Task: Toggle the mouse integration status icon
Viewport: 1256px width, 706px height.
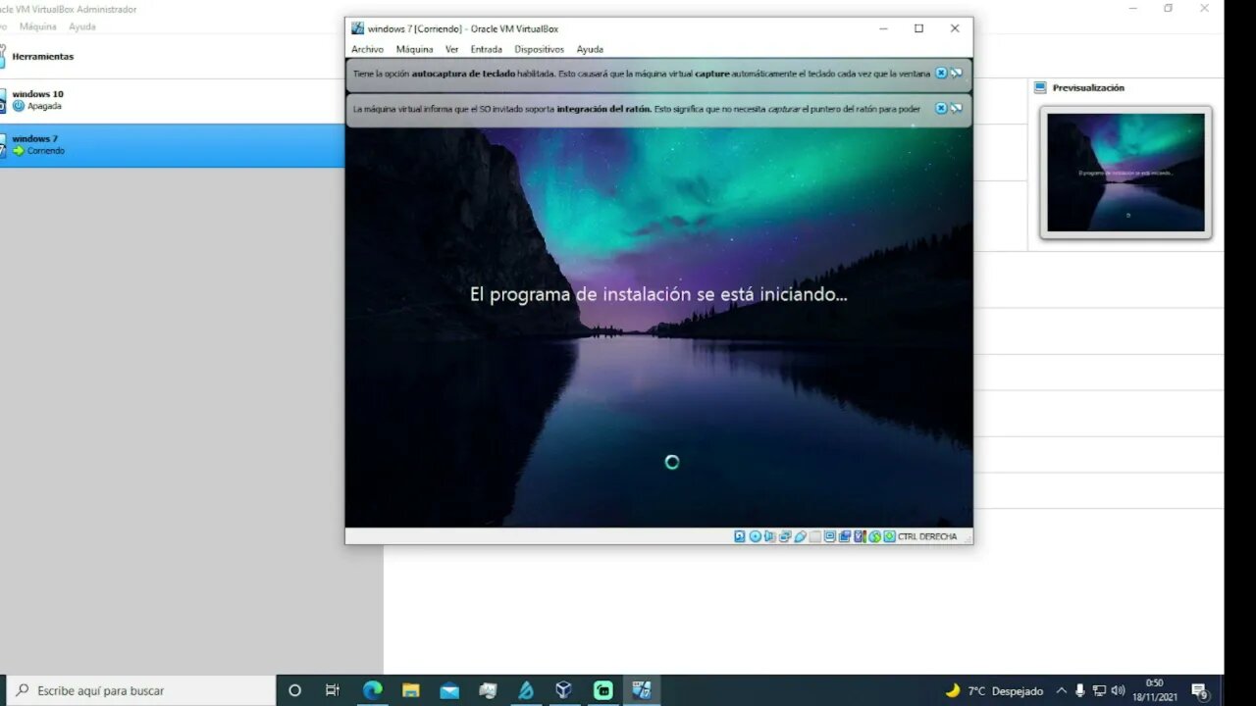Action: click(874, 536)
